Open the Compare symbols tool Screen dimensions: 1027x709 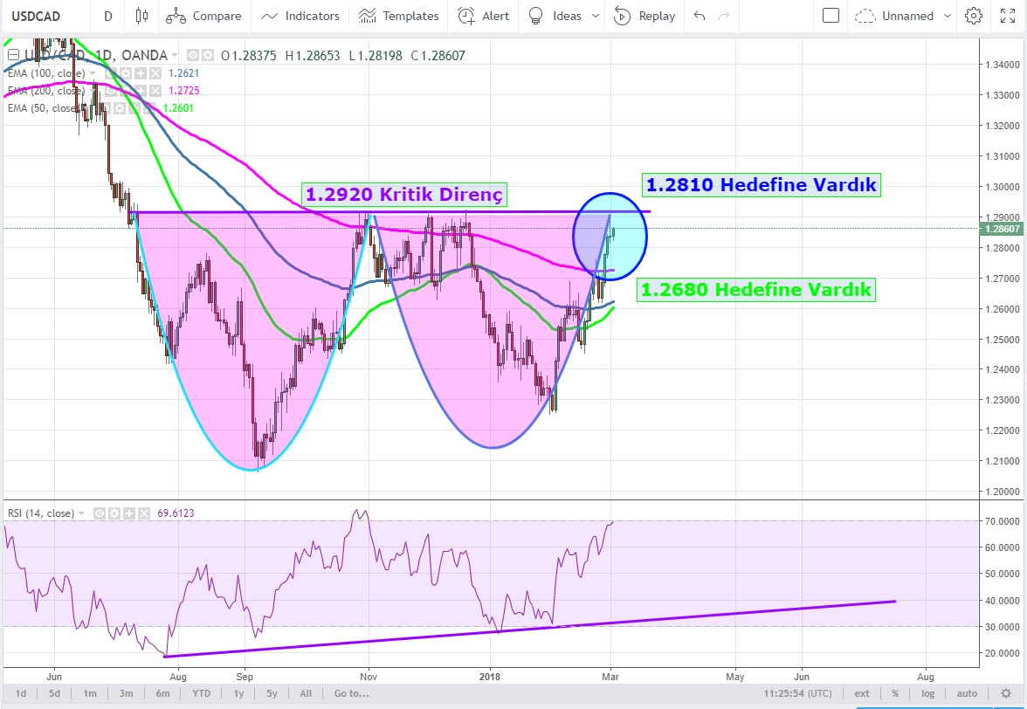click(203, 16)
